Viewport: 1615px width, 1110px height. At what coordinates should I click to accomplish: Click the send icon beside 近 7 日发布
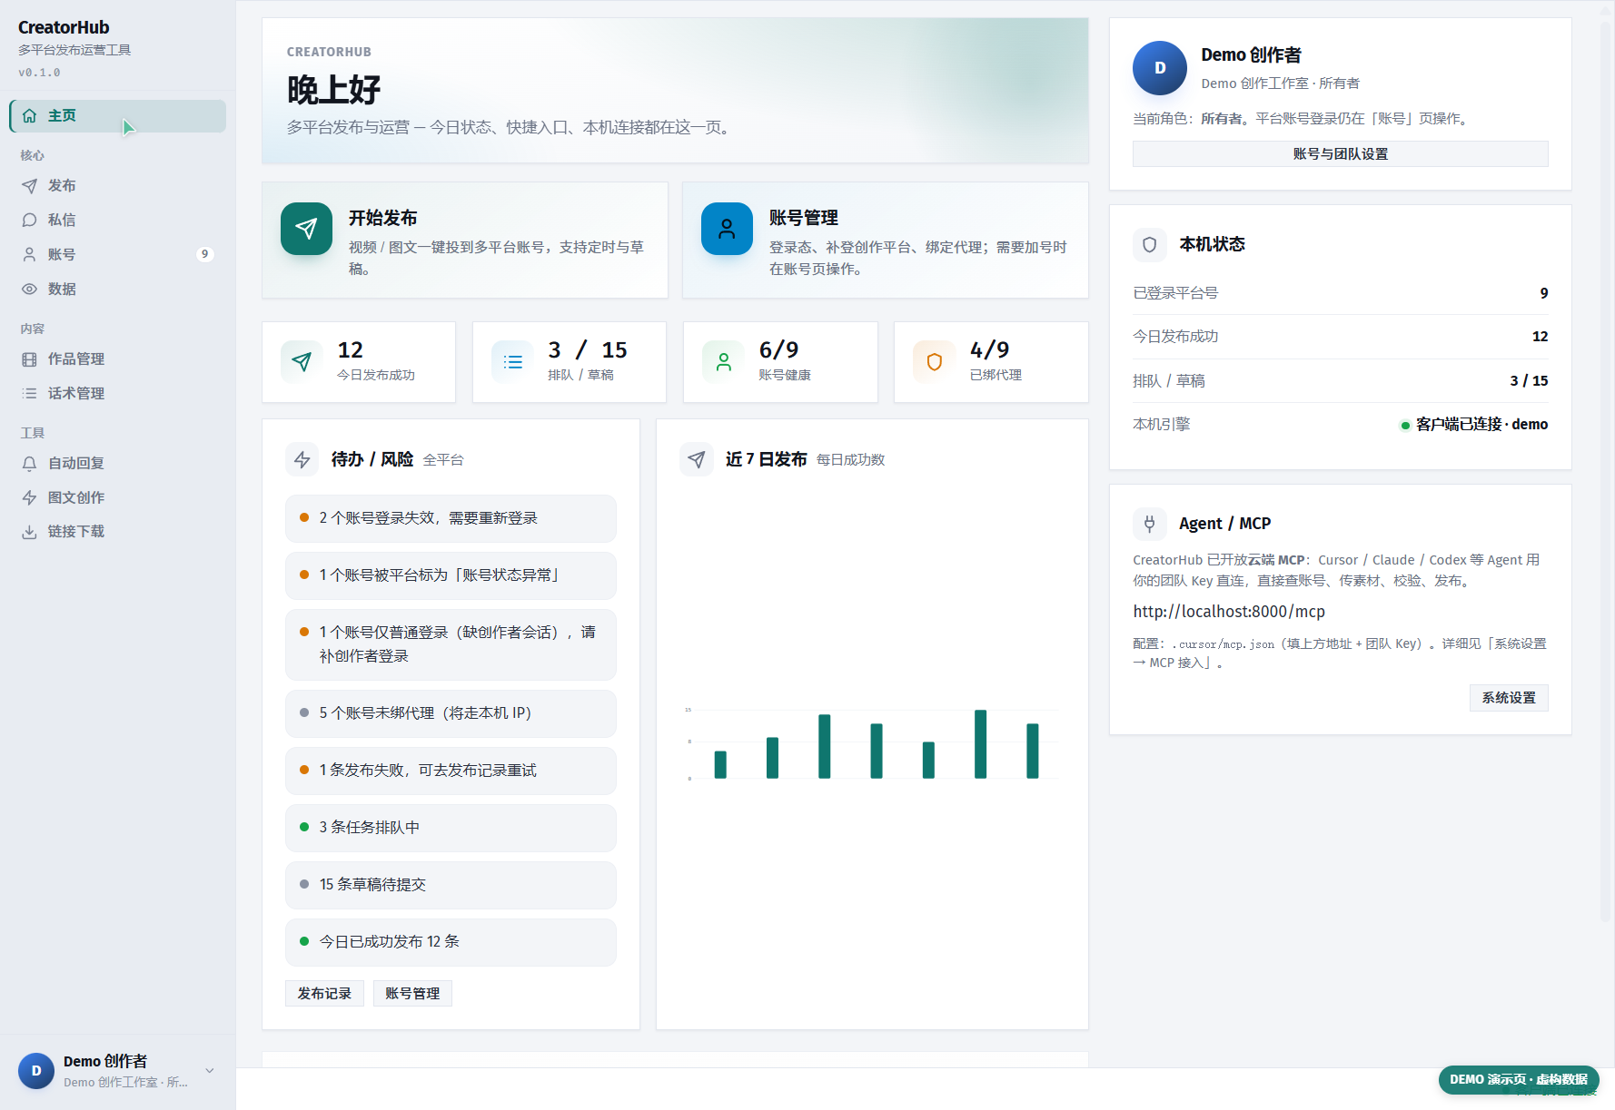click(x=697, y=459)
